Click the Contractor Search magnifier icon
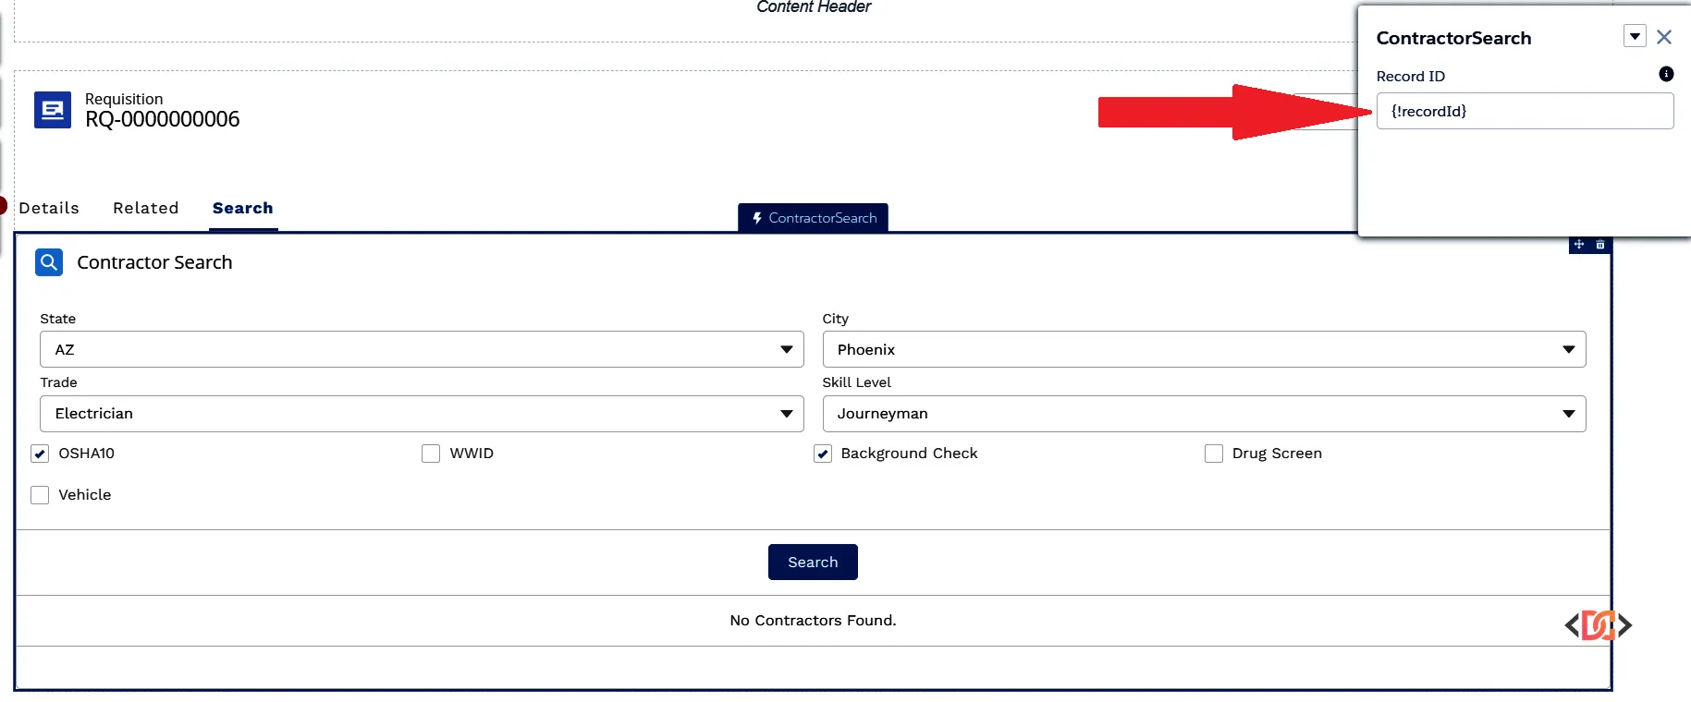1691x702 pixels. (49, 262)
